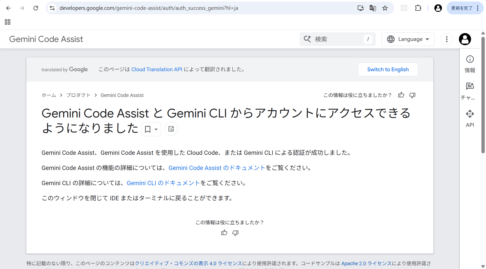Go back using the browser back arrow

pyautogui.click(x=8, y=8)
